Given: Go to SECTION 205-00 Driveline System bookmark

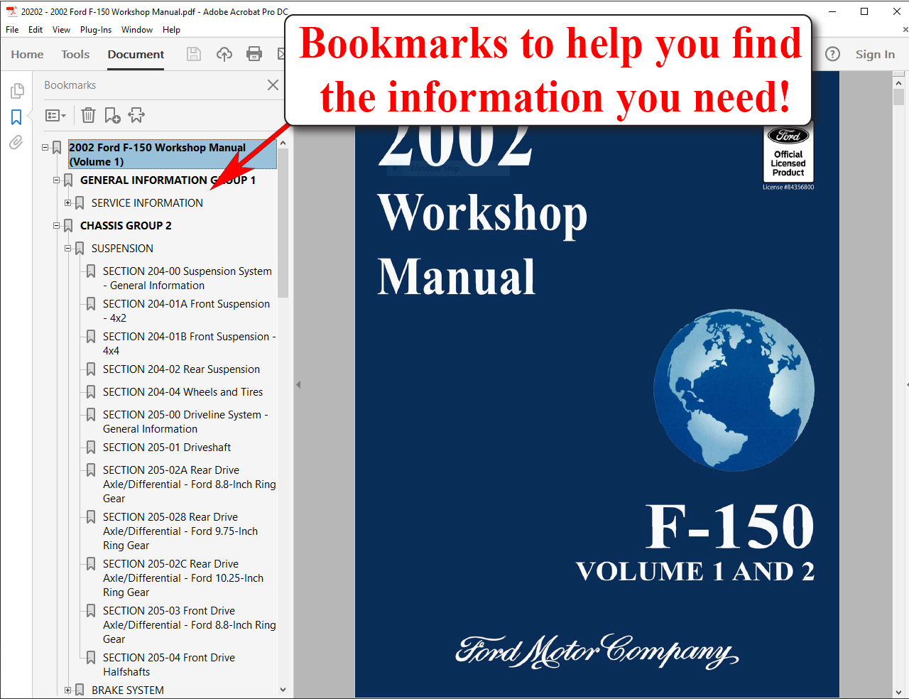Looking at the screenshot, I should pyautogui.click(x=185, y=422).
